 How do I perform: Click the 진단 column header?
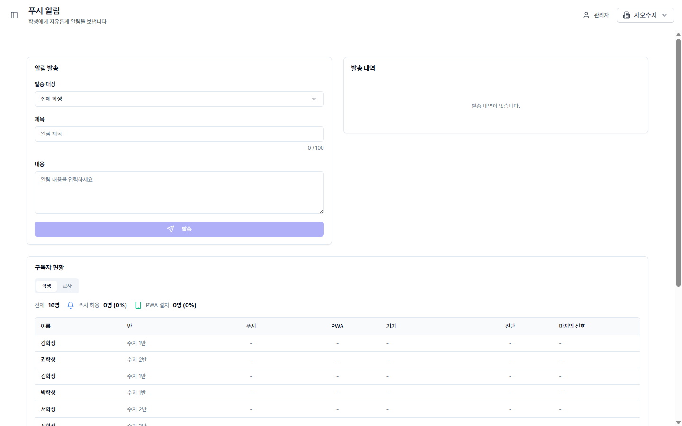click(x=510, y=326)
